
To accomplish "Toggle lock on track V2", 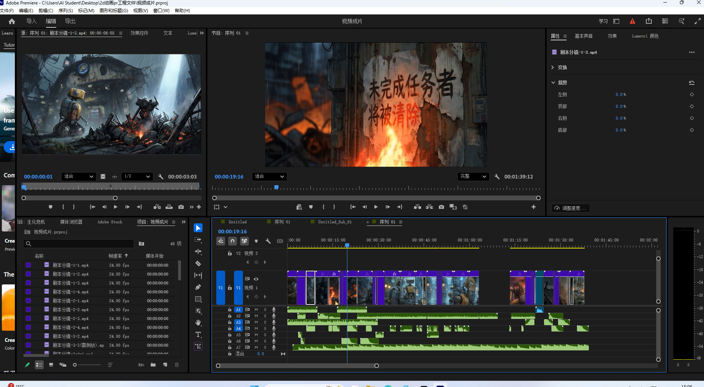I will 230,253.
